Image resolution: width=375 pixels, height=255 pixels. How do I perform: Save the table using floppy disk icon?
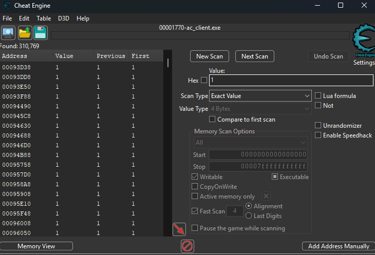click(x=41, y=33)
